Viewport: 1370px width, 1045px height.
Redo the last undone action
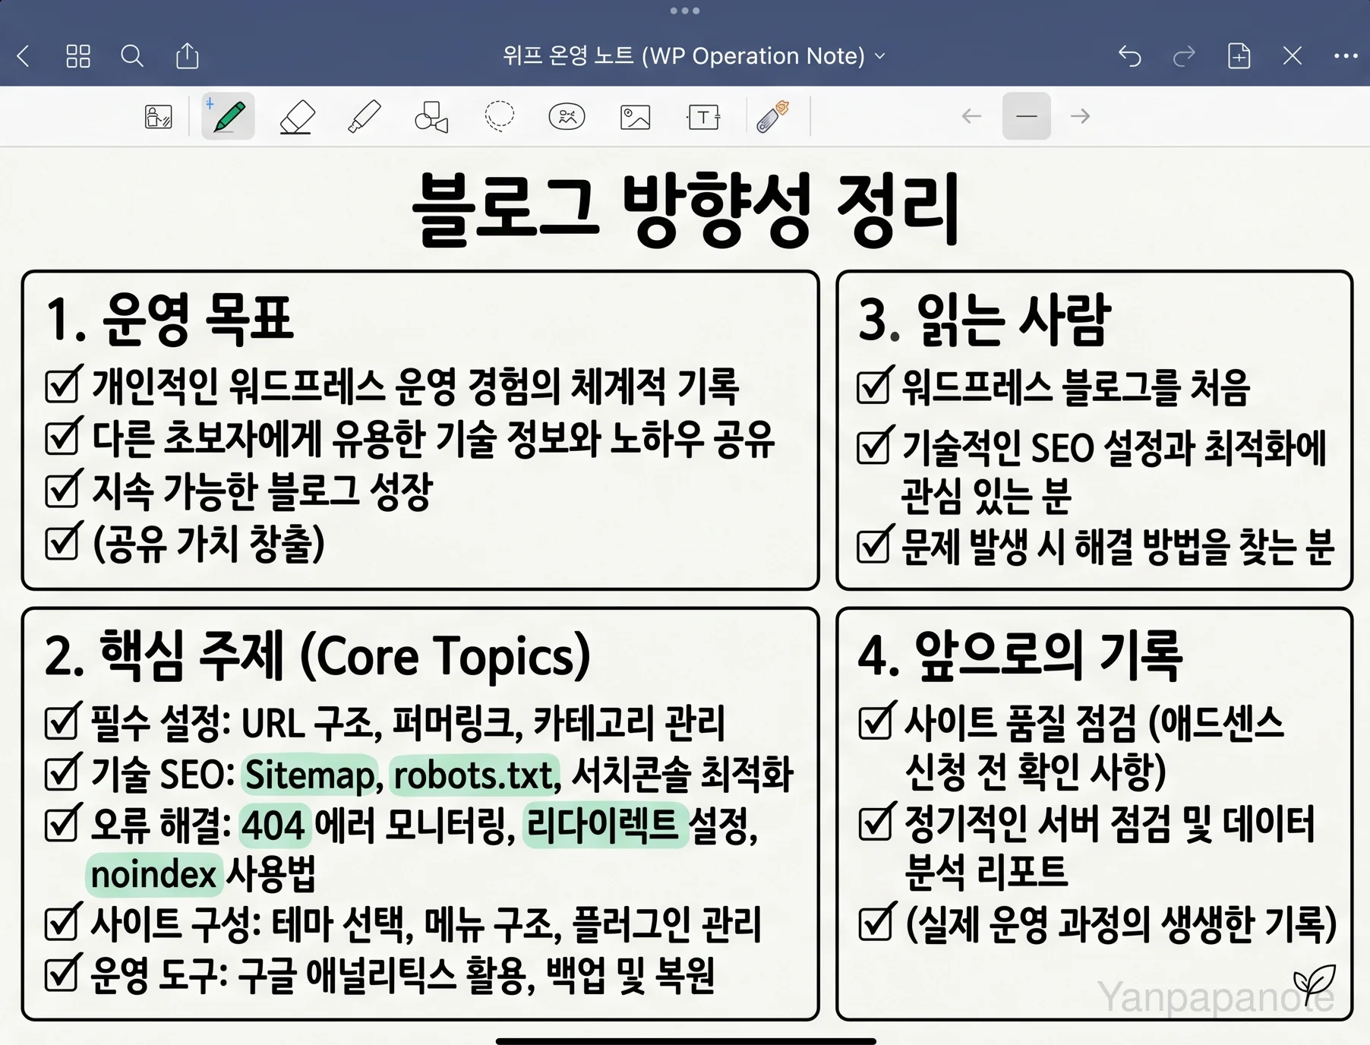coord(1184,55)
